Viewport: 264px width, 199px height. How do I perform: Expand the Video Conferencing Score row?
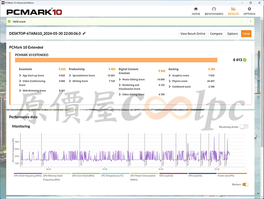point(20,81)
